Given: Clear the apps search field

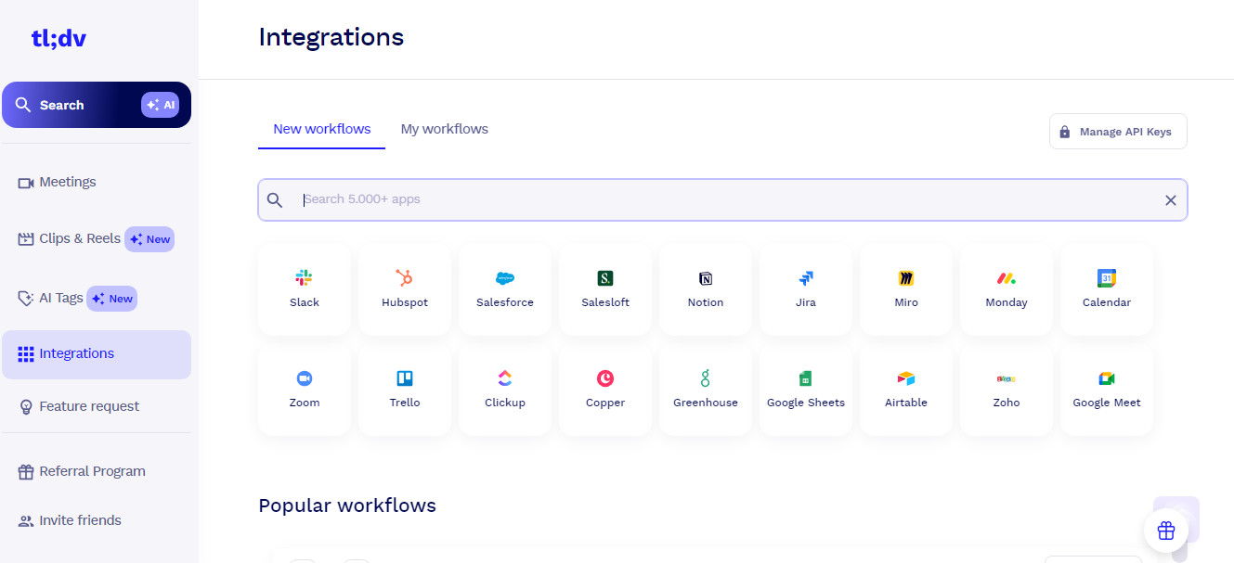Looking at the screenshot, I should (x=1170, y=200).
